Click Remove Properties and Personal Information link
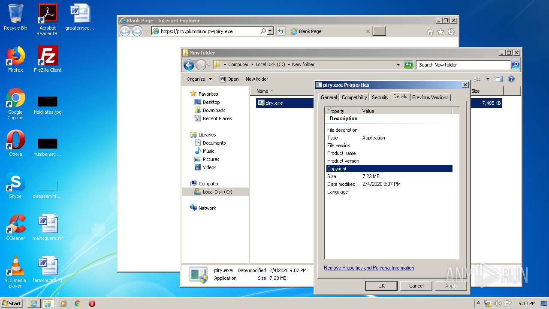Image resolution: width=549 pixels, height=309 pixels. (369, 268)
